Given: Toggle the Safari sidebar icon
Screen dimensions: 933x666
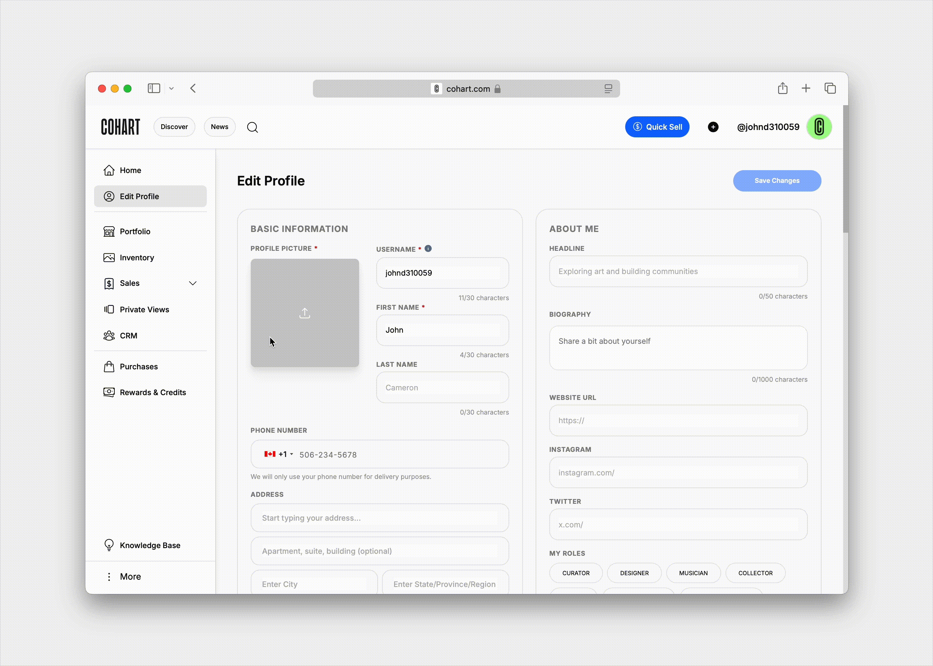Looking at the screenshot, I should 154,88.
